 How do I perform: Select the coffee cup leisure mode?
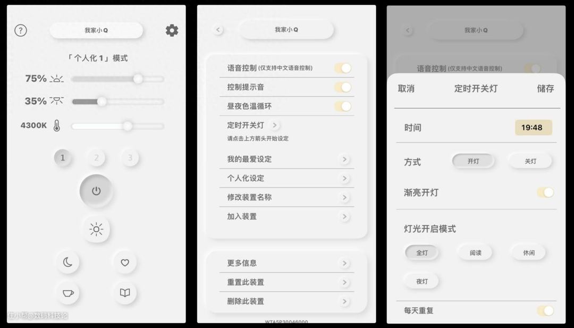click(x=67, y=293)
